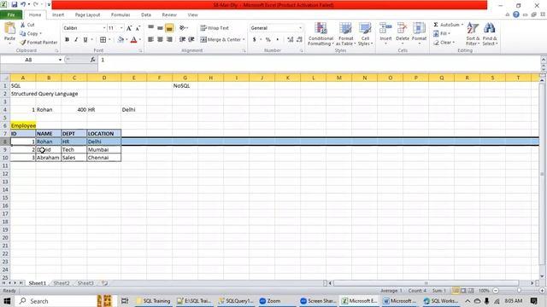Apply the red Font Color
547x307 pixels.
133,40
